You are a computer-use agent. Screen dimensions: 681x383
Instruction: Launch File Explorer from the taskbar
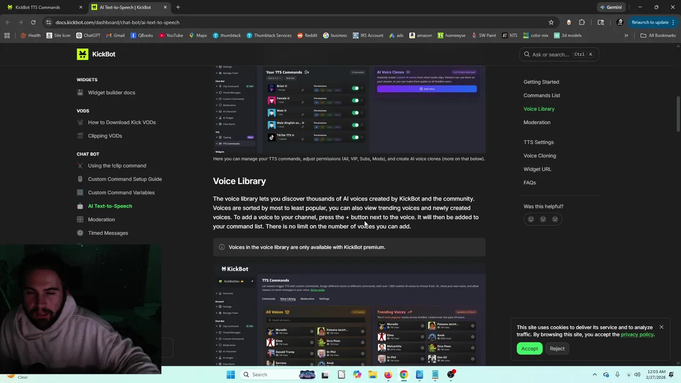pos(372,374)
